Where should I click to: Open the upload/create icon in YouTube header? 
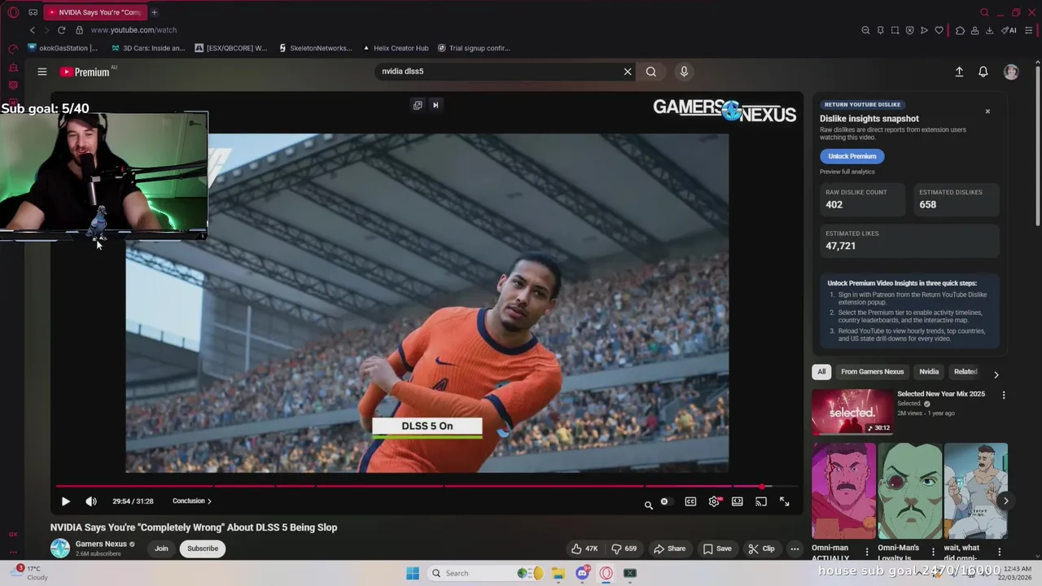click(x=959, y=72)
